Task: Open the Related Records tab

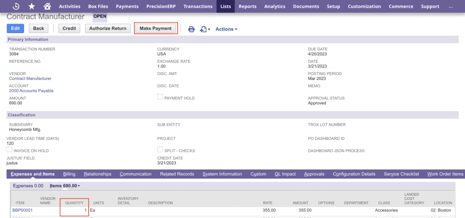Action: tap(176, 174)
